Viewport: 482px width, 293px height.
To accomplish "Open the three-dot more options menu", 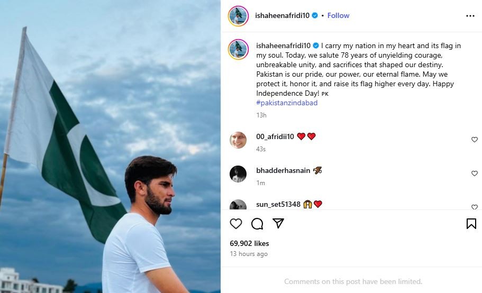I will coord(470,16).
